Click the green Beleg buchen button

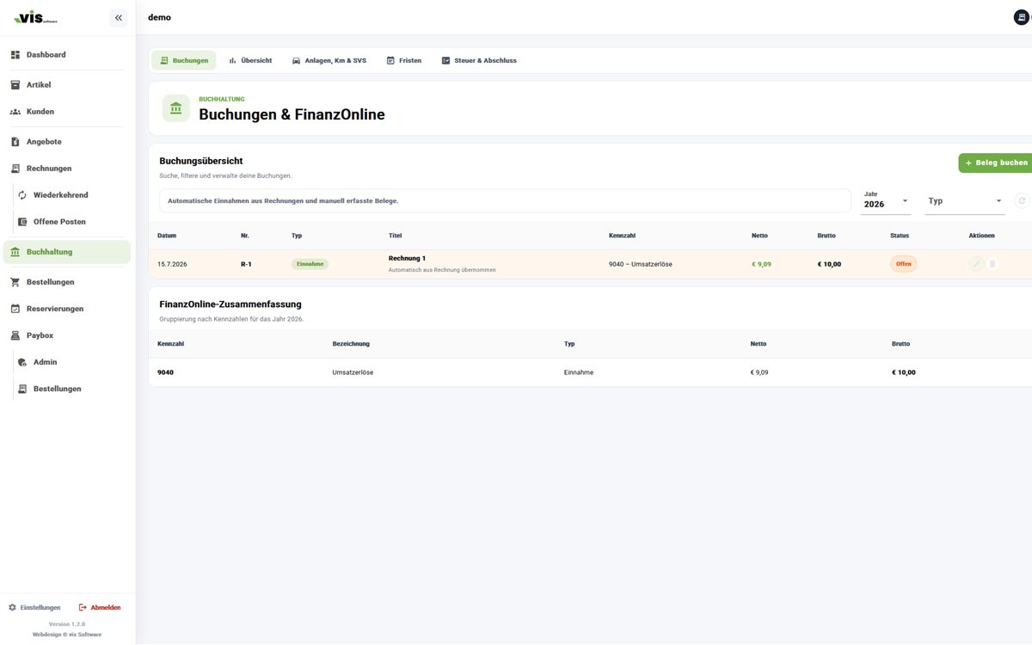[996, 163]
